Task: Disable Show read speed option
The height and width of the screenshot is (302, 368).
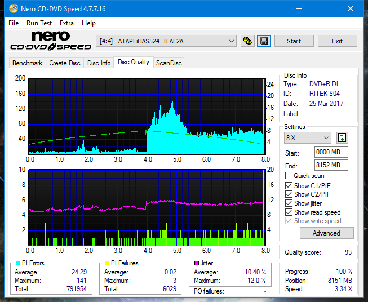Action: tap(289, 212)
